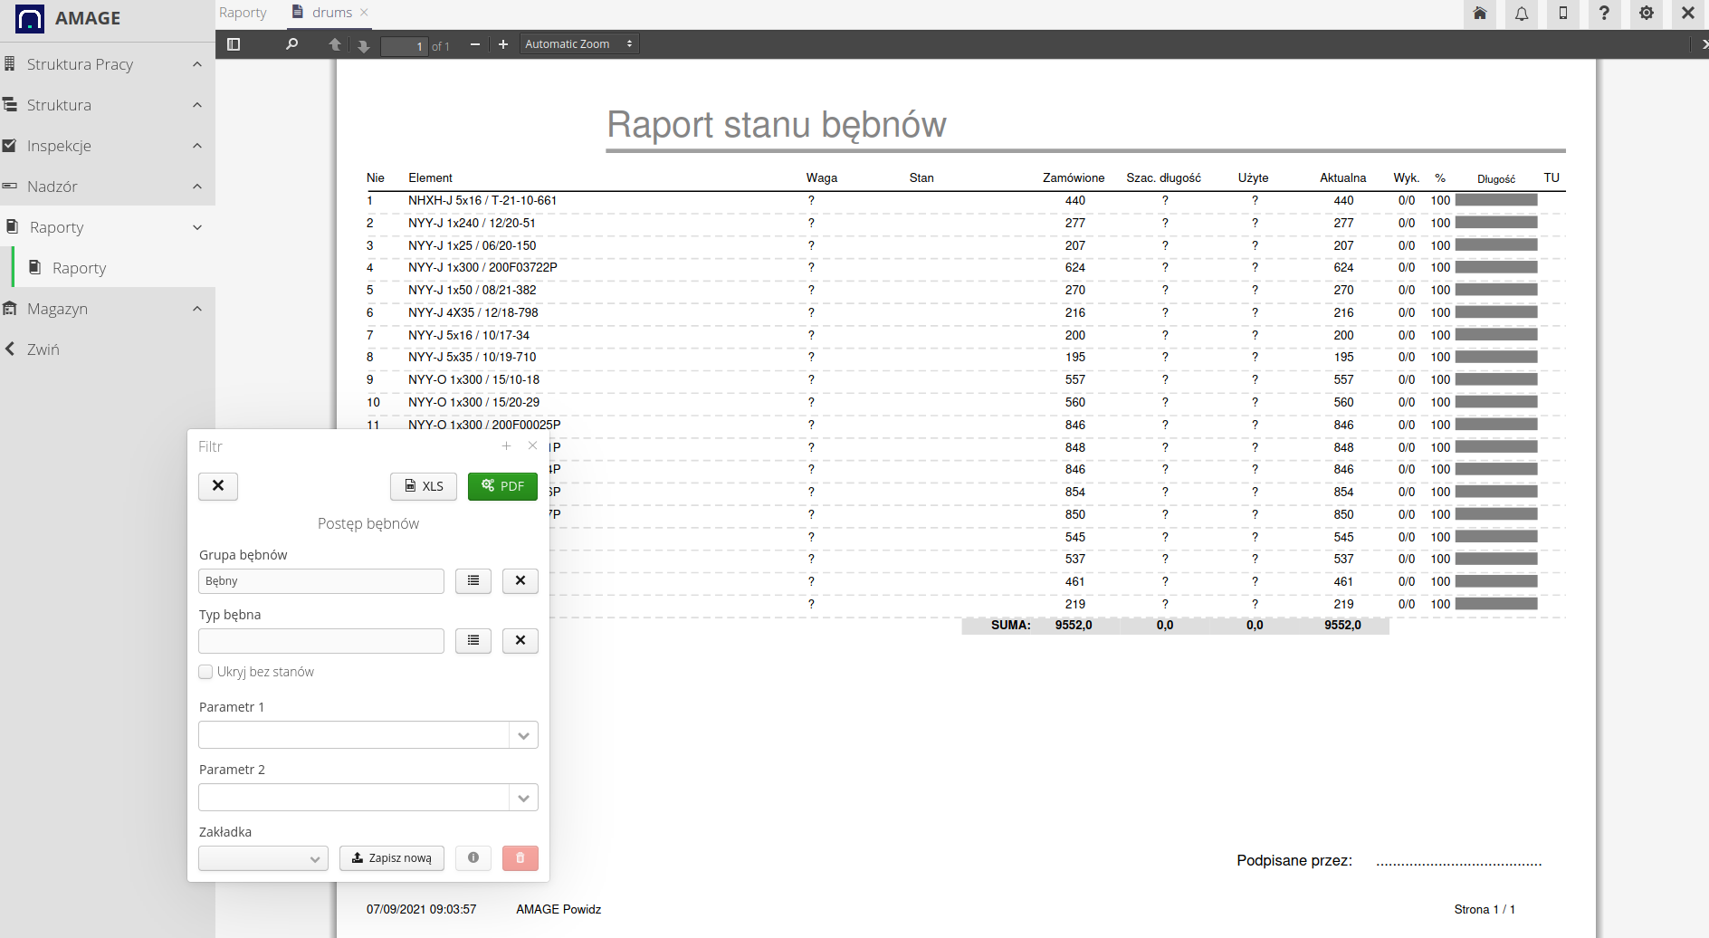Enable the Ukryj bez stanów checkbox
The width and height of the screenshot is (1709, 938).
click(x=206, y=672)
